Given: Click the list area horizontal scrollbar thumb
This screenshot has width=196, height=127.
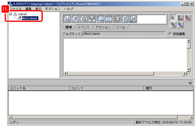Looking at the screenshot, I should click(x=95, y=117).
